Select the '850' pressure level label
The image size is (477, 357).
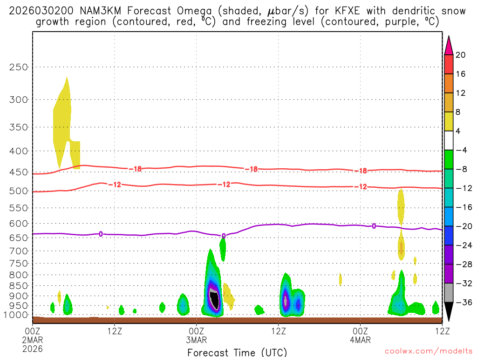pyautogui.click(x=19, y=286)
